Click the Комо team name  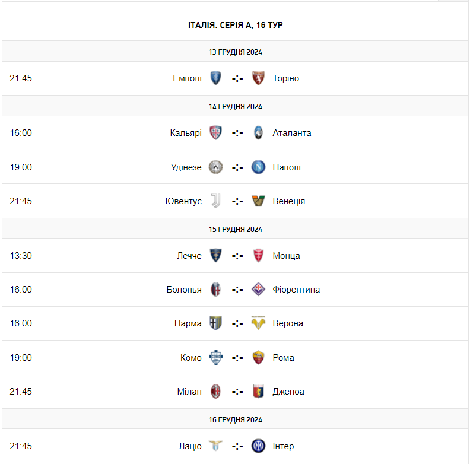[191, 358]
